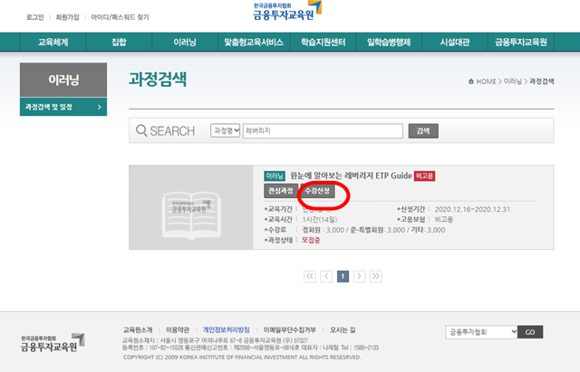Screen dimensions: 580x372
Task: Click page number 1 in pagination
Action: coord(343,276)
